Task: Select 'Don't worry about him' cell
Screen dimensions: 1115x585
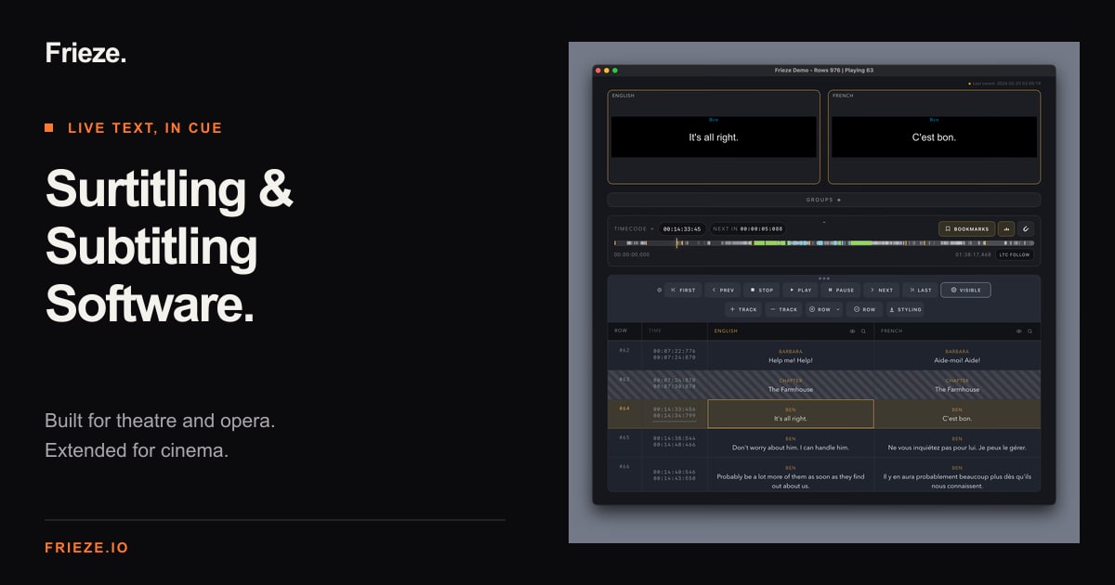Action: pyautogui.click(x=791, y=443)
